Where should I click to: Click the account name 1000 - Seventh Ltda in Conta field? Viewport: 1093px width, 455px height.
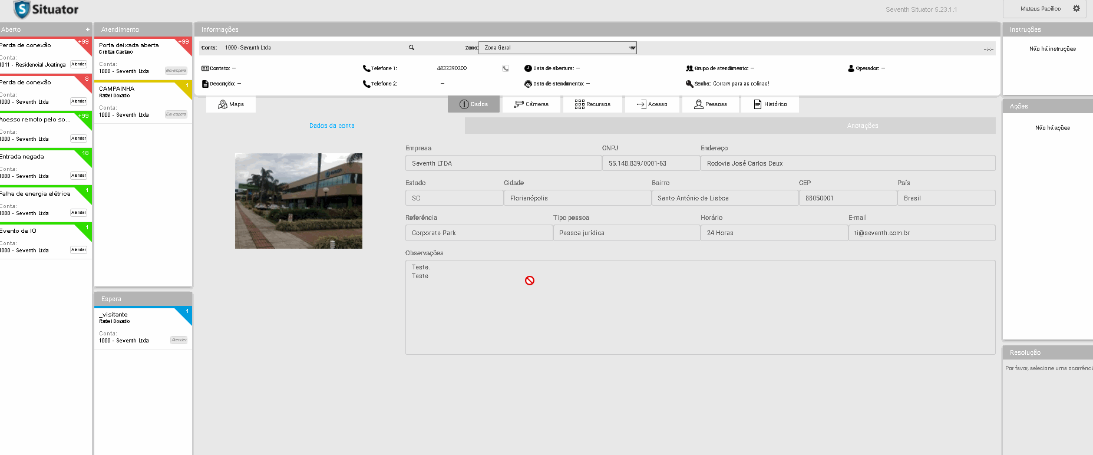[248, 48]
